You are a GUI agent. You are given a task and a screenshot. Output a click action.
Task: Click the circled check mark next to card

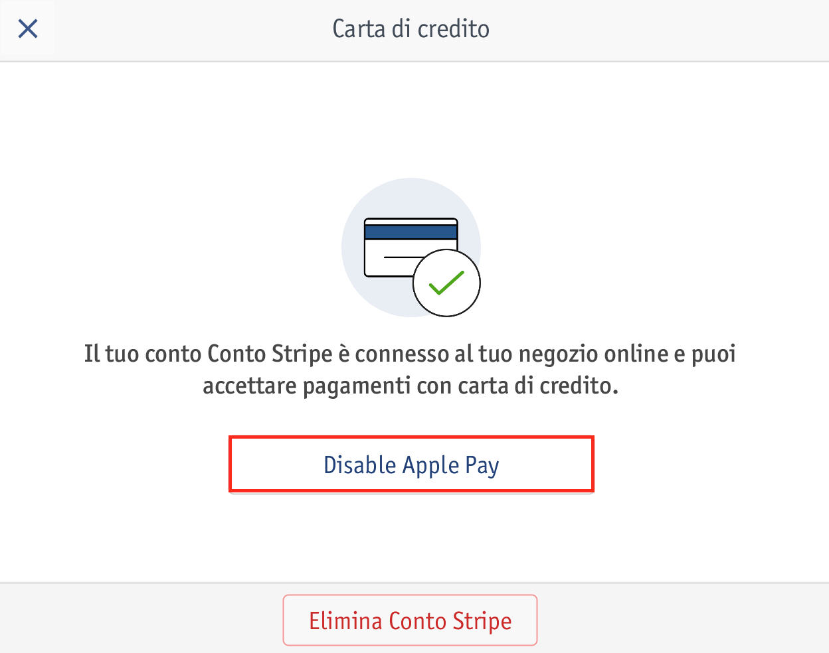[x=446, y=283]
